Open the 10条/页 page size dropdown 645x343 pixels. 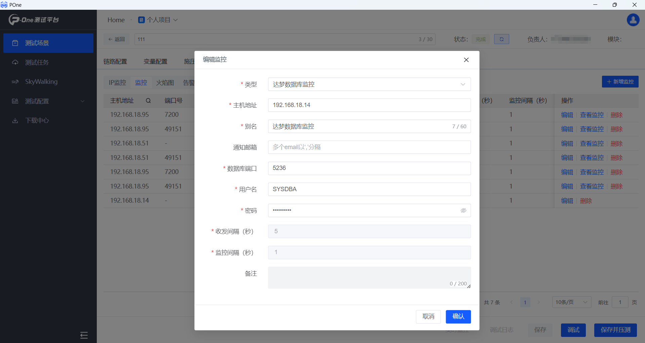[571, 302]
